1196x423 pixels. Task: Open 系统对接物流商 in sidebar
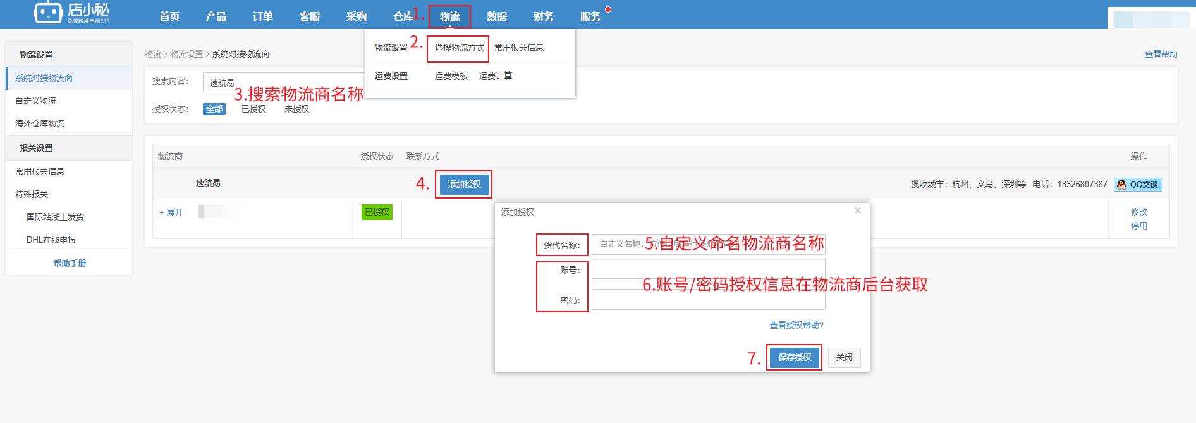point(69,78)
